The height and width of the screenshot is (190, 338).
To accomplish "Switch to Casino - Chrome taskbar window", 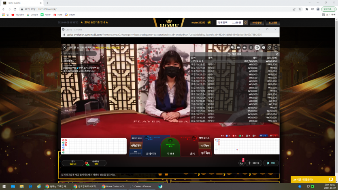I will [142, 186].
